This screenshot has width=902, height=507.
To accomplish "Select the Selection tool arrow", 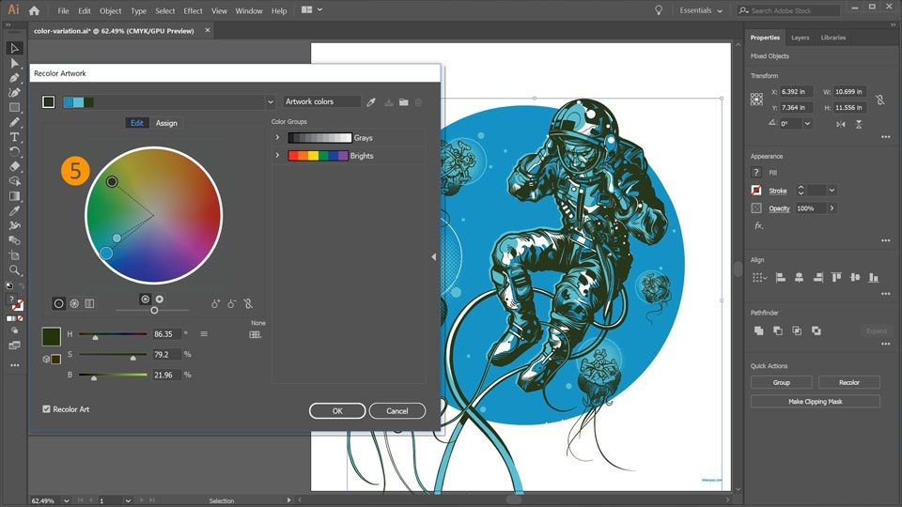I will tap(15, 48).
